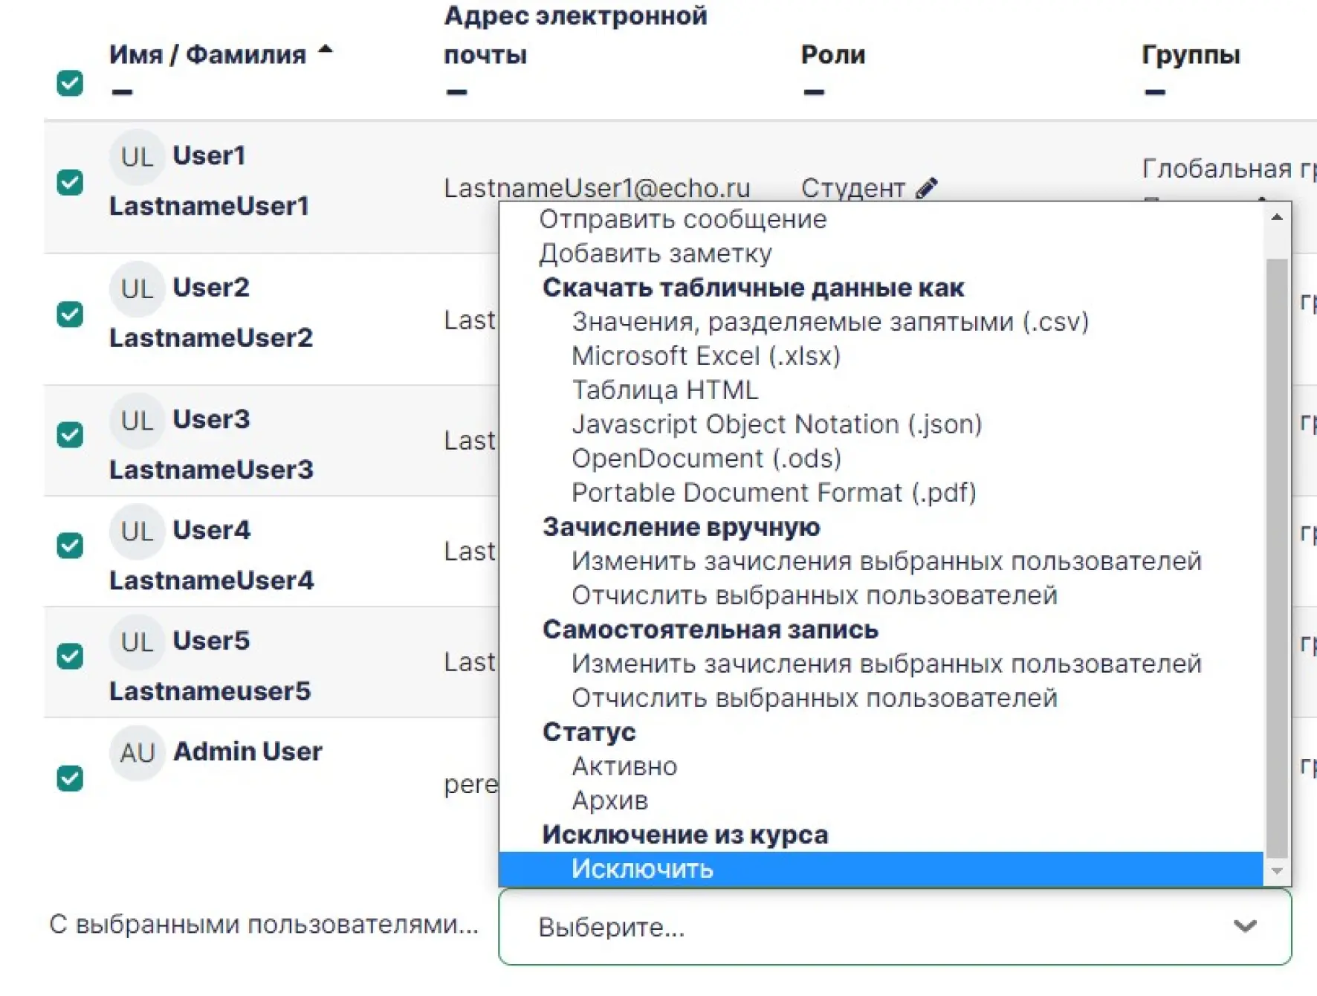
Task: Toggle the select-all checkbox in header
Action: pos(70,83)
